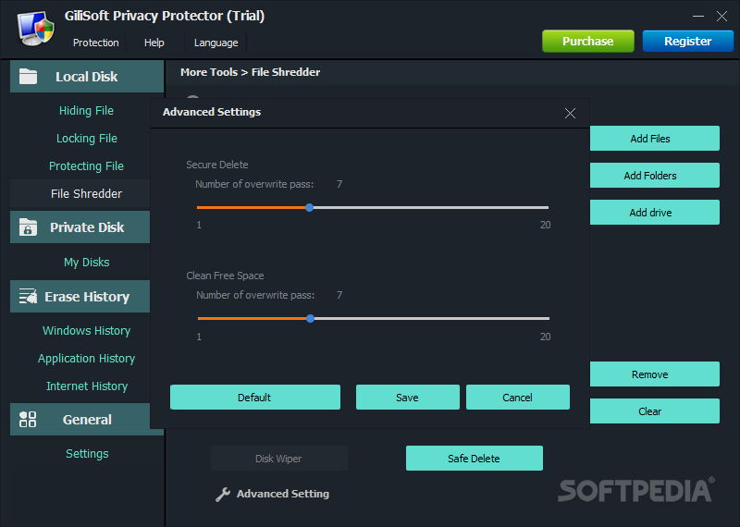740x527 pixels.
Task: Click the 'More Tools > File Shredder' breadcrumb
Action: (250, 72)
